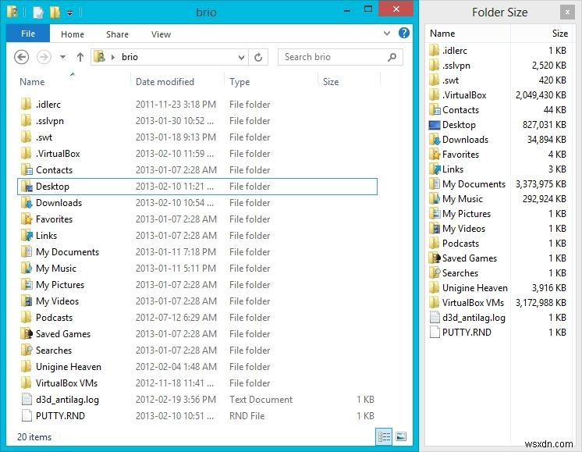Click the search magnifier icon

coord(392,57)
